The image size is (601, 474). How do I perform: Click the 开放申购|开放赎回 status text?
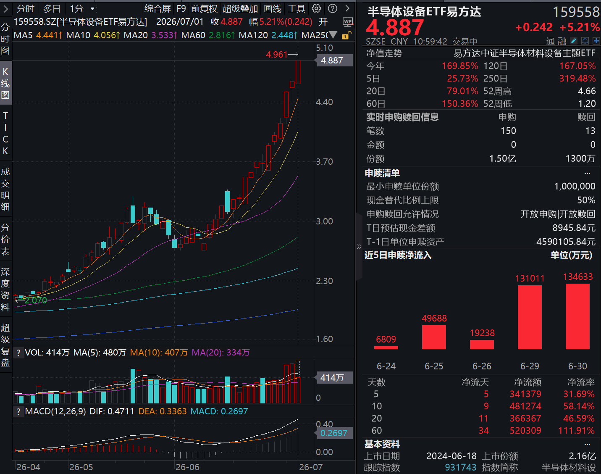click(558, 214)
